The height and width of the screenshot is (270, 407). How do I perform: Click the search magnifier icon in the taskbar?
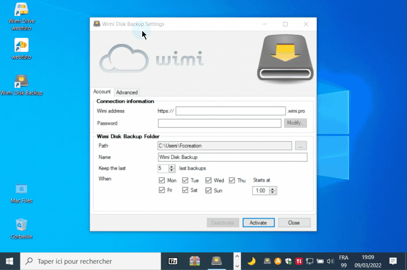pyautogui.click(x=29, y=261)
